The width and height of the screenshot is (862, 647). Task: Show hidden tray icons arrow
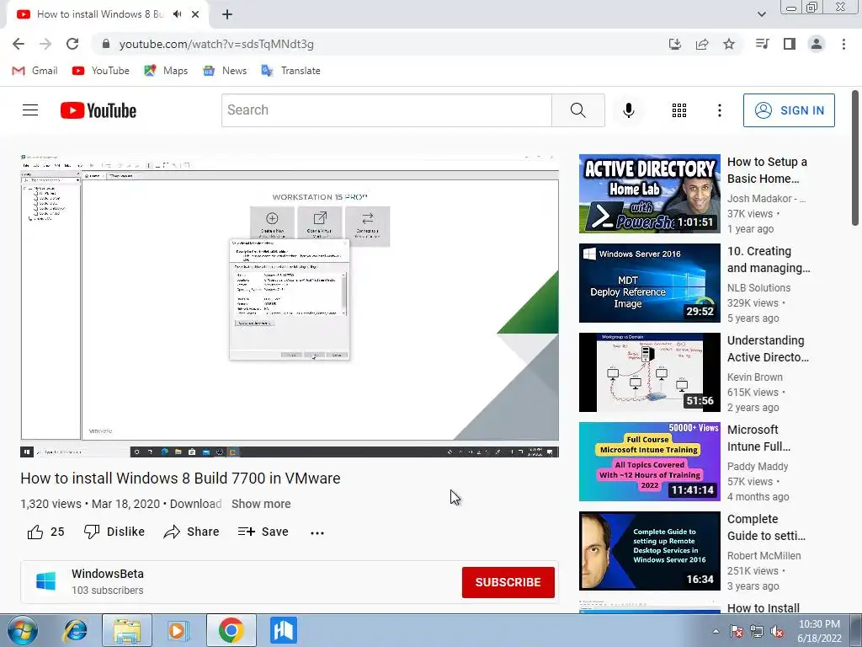click(x=716, y=631)
